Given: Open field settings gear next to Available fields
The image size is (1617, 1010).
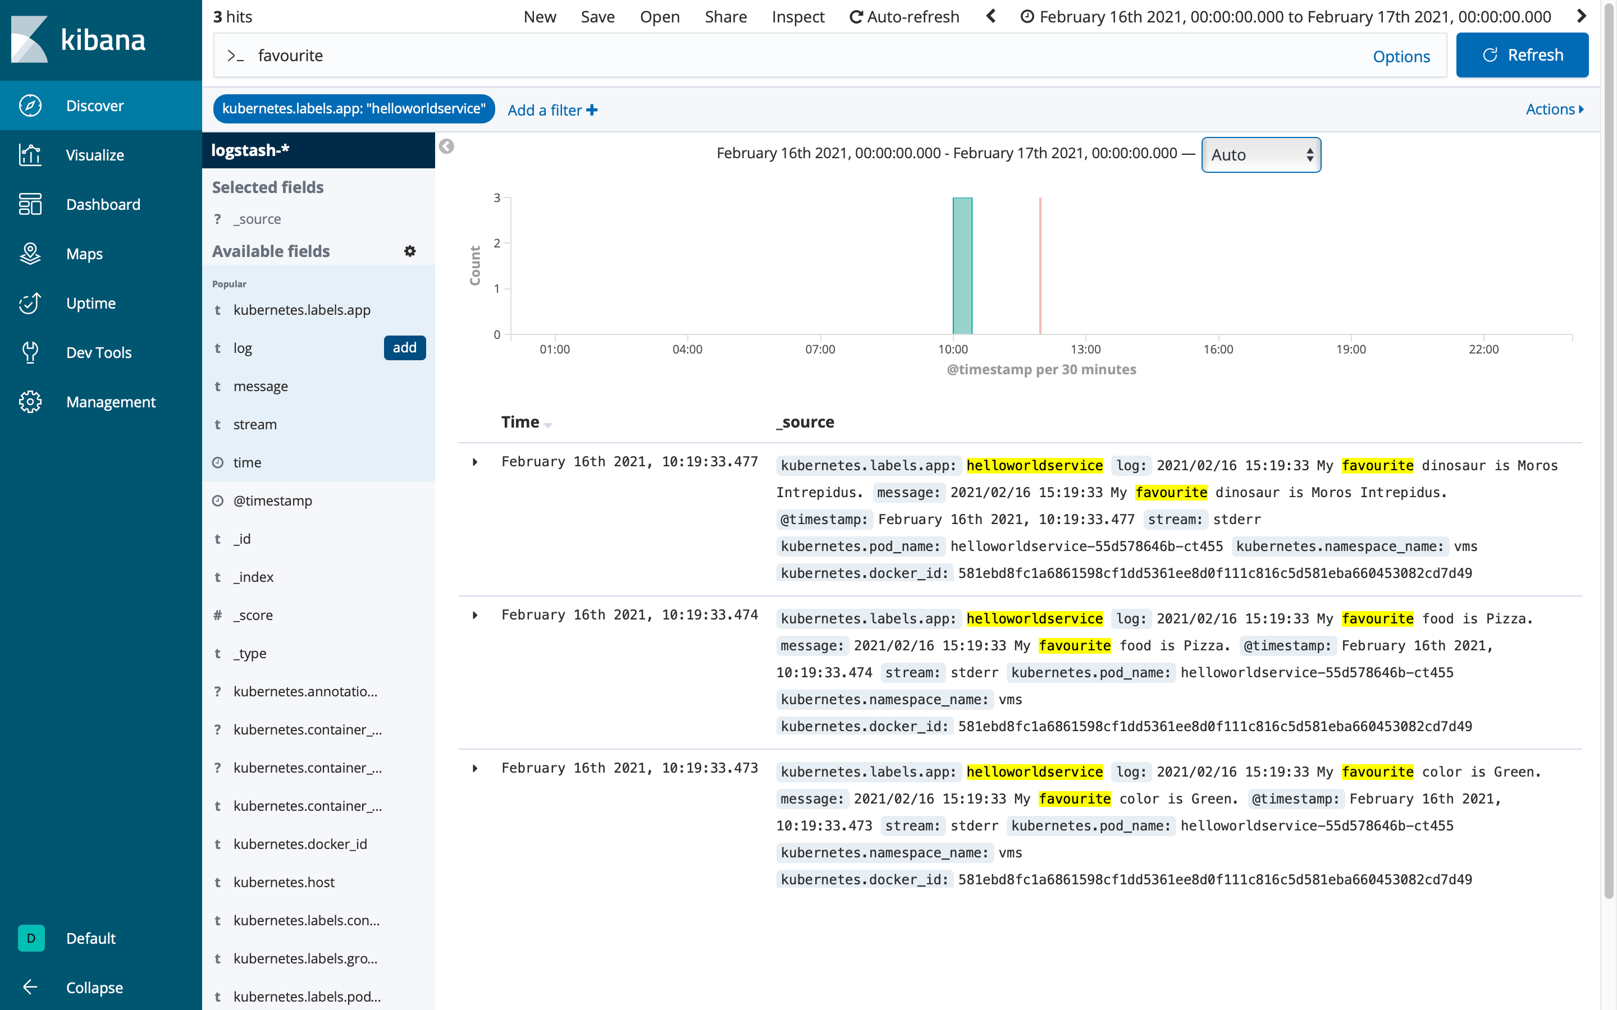Looking at the screenshot, I should [x=410, y=250].
